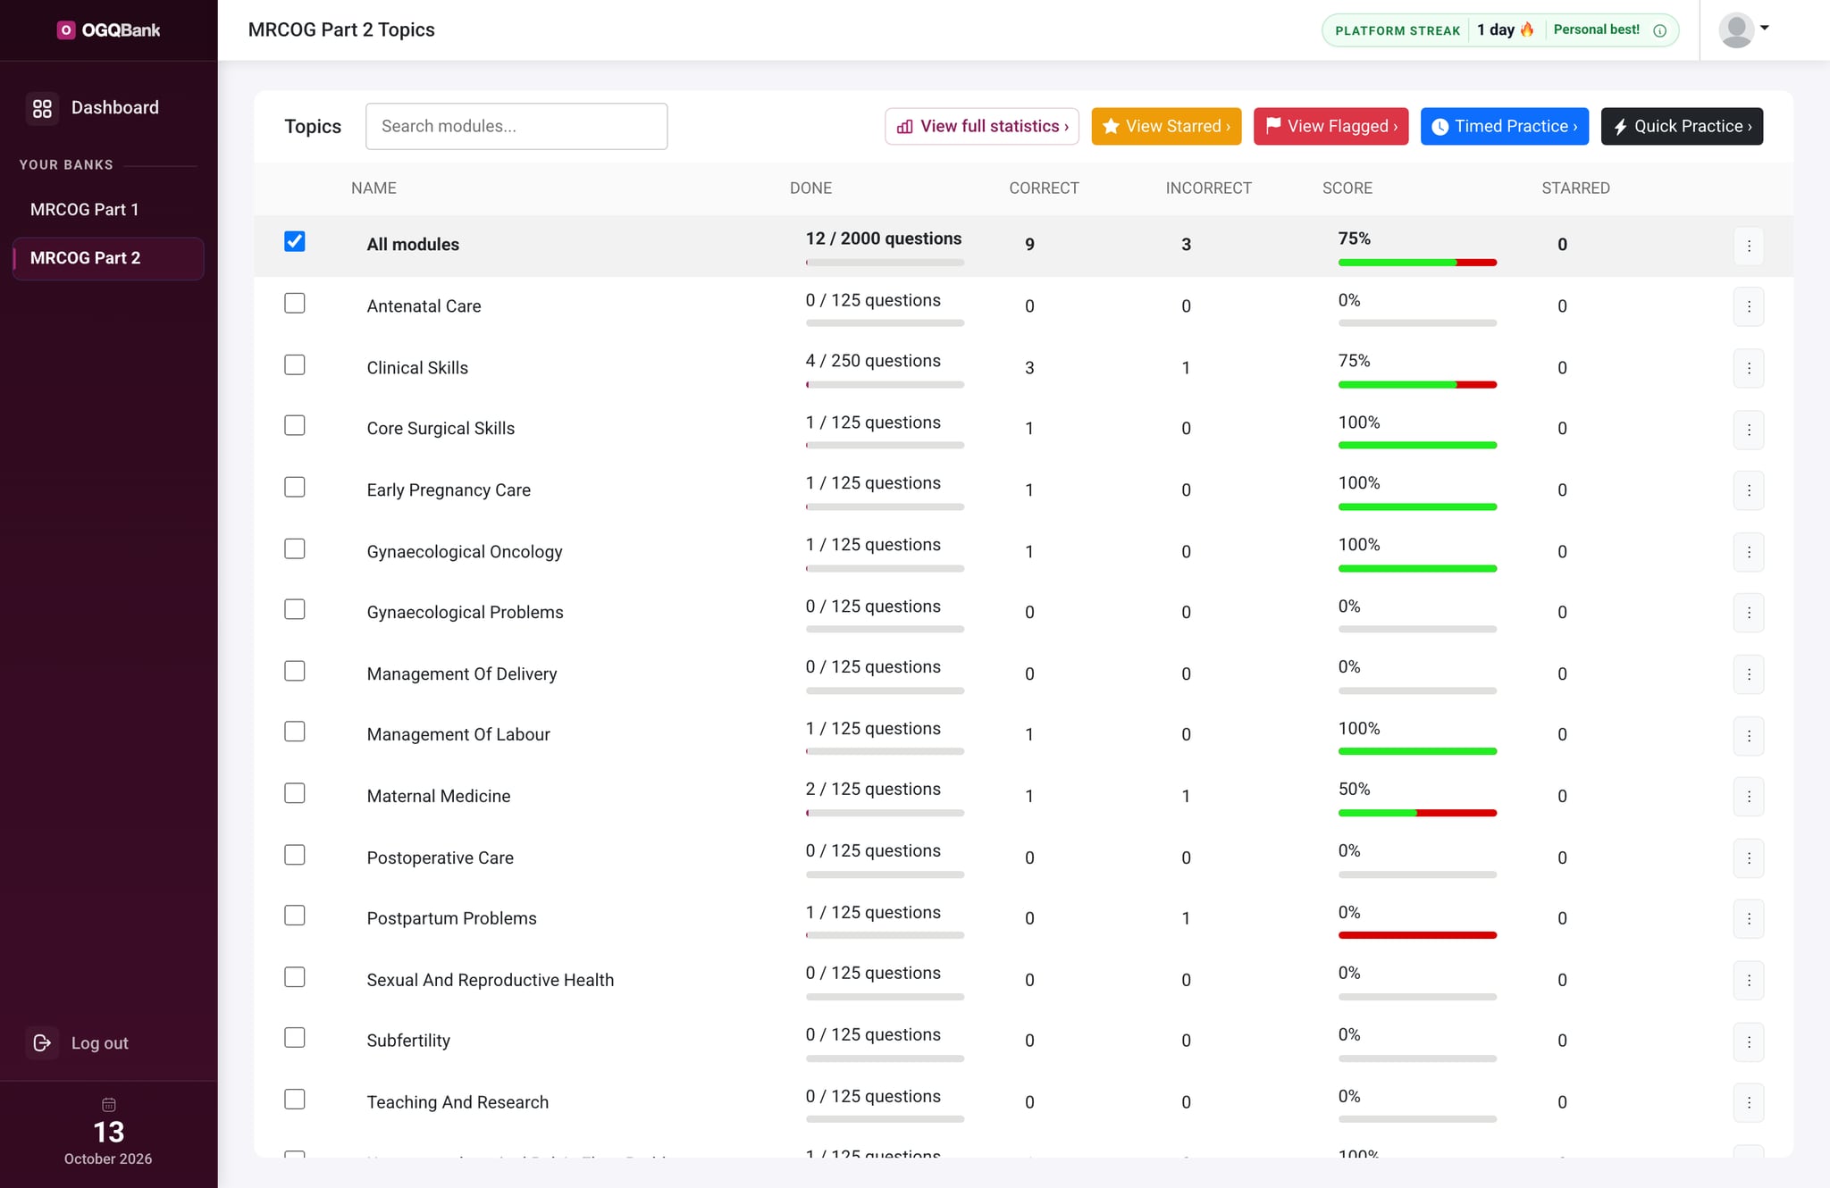
Task: Click the Maternal Medicine 50% score bar
Action: pyautogui.click(x=1417, y=813)
